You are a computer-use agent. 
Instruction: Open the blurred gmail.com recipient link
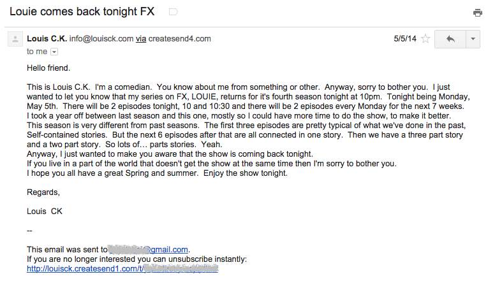click(148, 249)
